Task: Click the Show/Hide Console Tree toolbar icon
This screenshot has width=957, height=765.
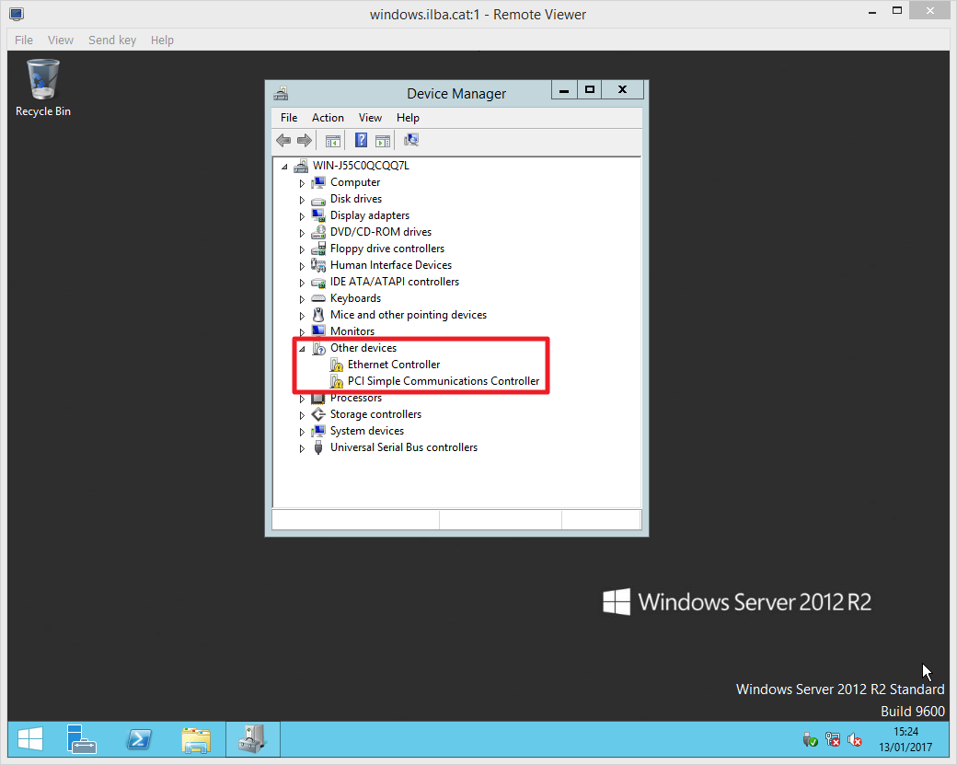Action: pyautogui.click(x=332, y=141)
